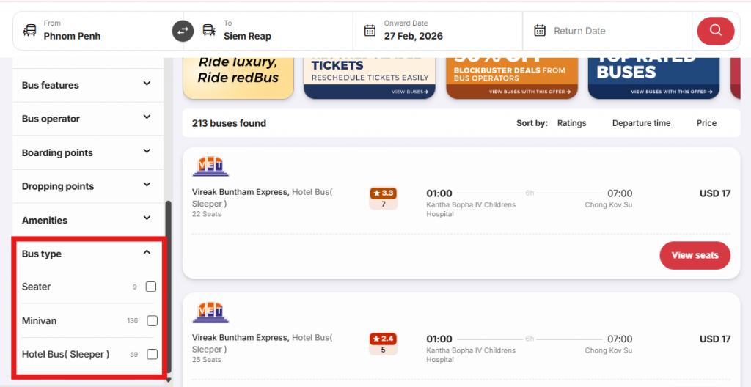
Task: Check the Hotel Bus (Sleeper) checkbox
Action: pos(152,354)
